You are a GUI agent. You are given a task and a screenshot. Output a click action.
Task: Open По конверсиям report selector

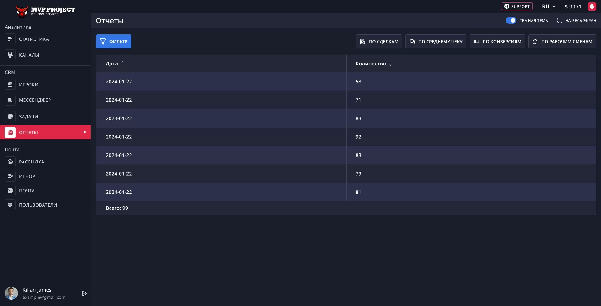click(x=497, y=41)
